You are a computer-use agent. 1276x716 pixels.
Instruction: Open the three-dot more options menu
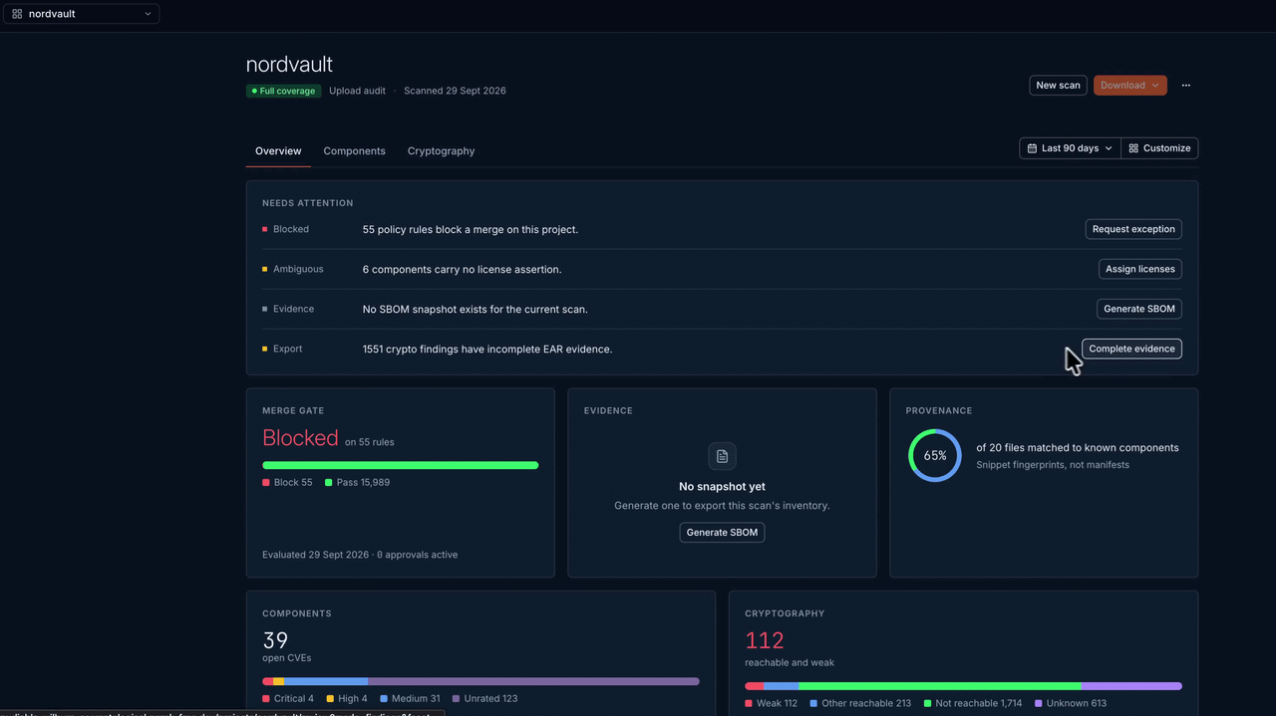[1185, 86]
